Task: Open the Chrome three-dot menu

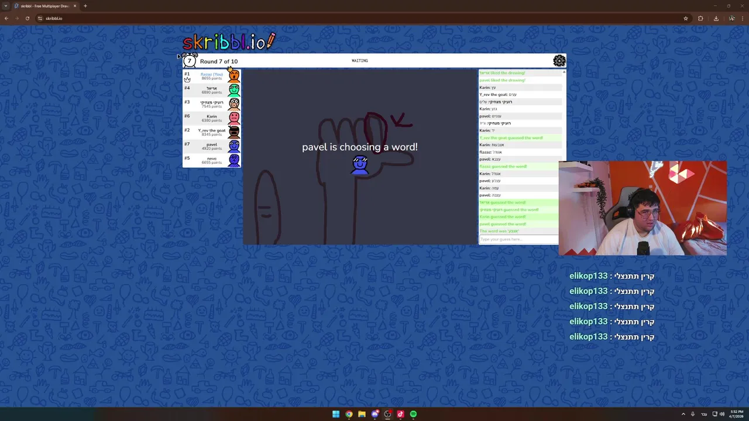Action: pos(743,18)
